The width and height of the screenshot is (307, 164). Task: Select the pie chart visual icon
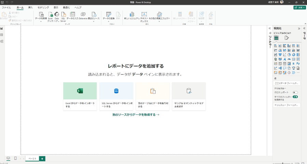pyautogui.click(x=289, y=55)
